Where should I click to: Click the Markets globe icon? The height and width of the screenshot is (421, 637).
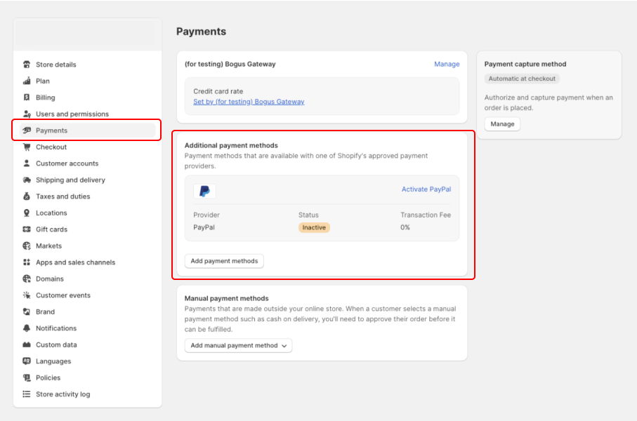tap(27, 246)
